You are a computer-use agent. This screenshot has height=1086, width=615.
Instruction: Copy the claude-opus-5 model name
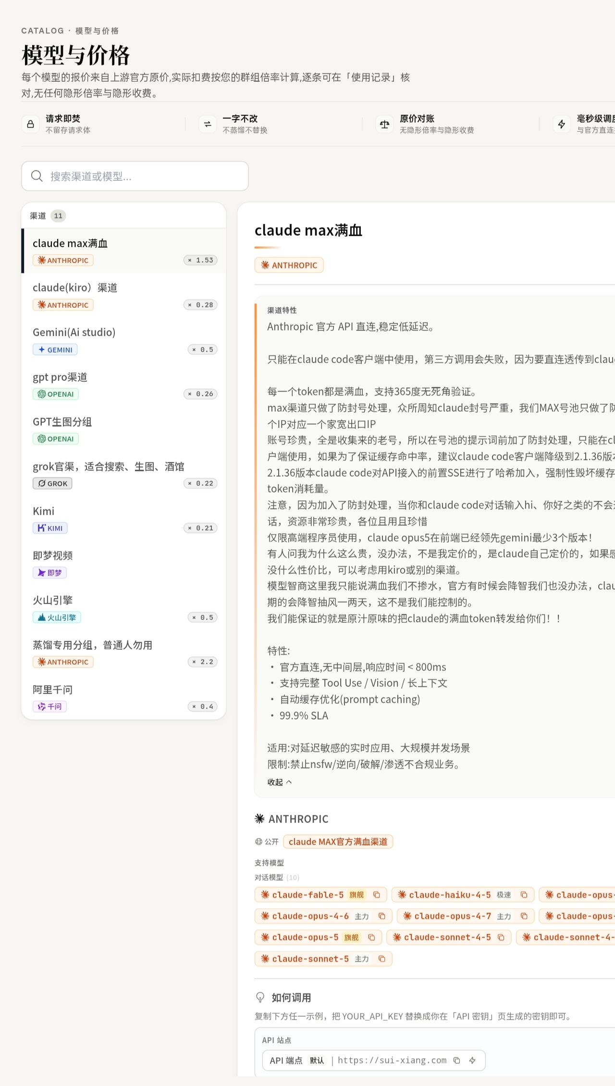[x=371, y=937]
